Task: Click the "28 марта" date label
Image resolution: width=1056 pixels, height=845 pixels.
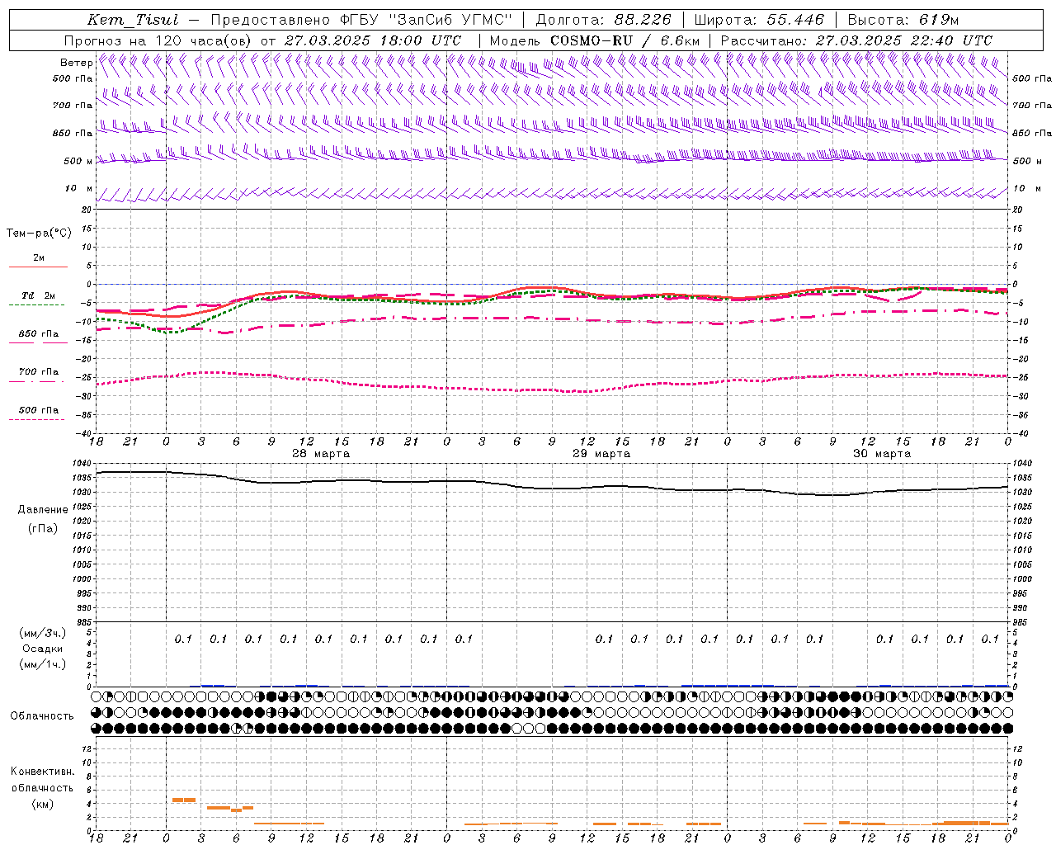Action: tap(321, 454)
